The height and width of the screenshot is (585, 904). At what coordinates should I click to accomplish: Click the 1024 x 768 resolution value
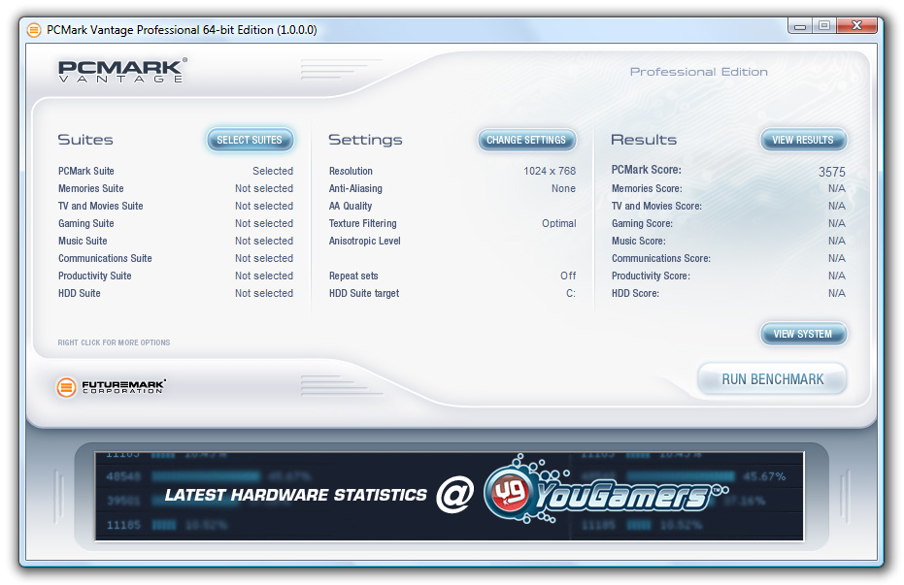click(549, 172)
